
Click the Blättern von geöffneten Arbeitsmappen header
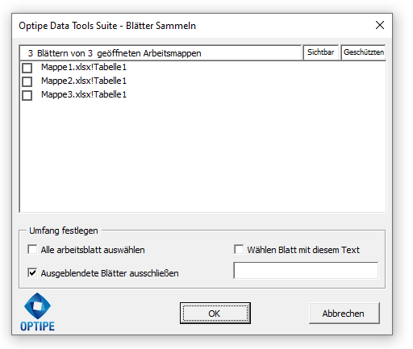point(161,52)
